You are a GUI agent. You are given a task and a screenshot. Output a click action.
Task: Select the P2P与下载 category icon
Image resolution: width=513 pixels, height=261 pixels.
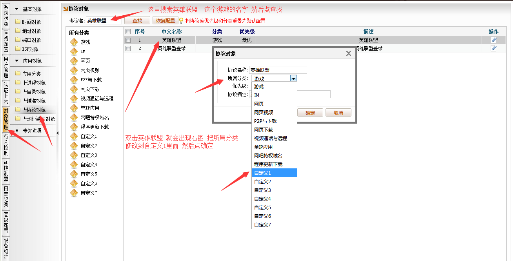point(74,80)
